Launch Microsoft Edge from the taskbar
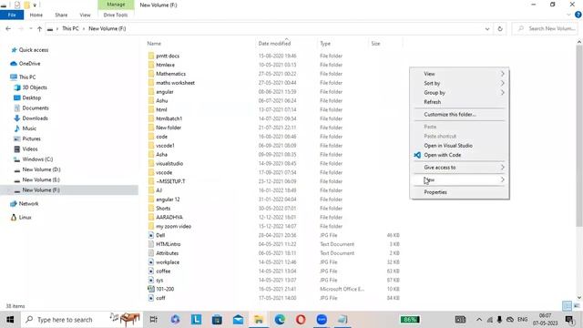583x328 pixels. 280,320
